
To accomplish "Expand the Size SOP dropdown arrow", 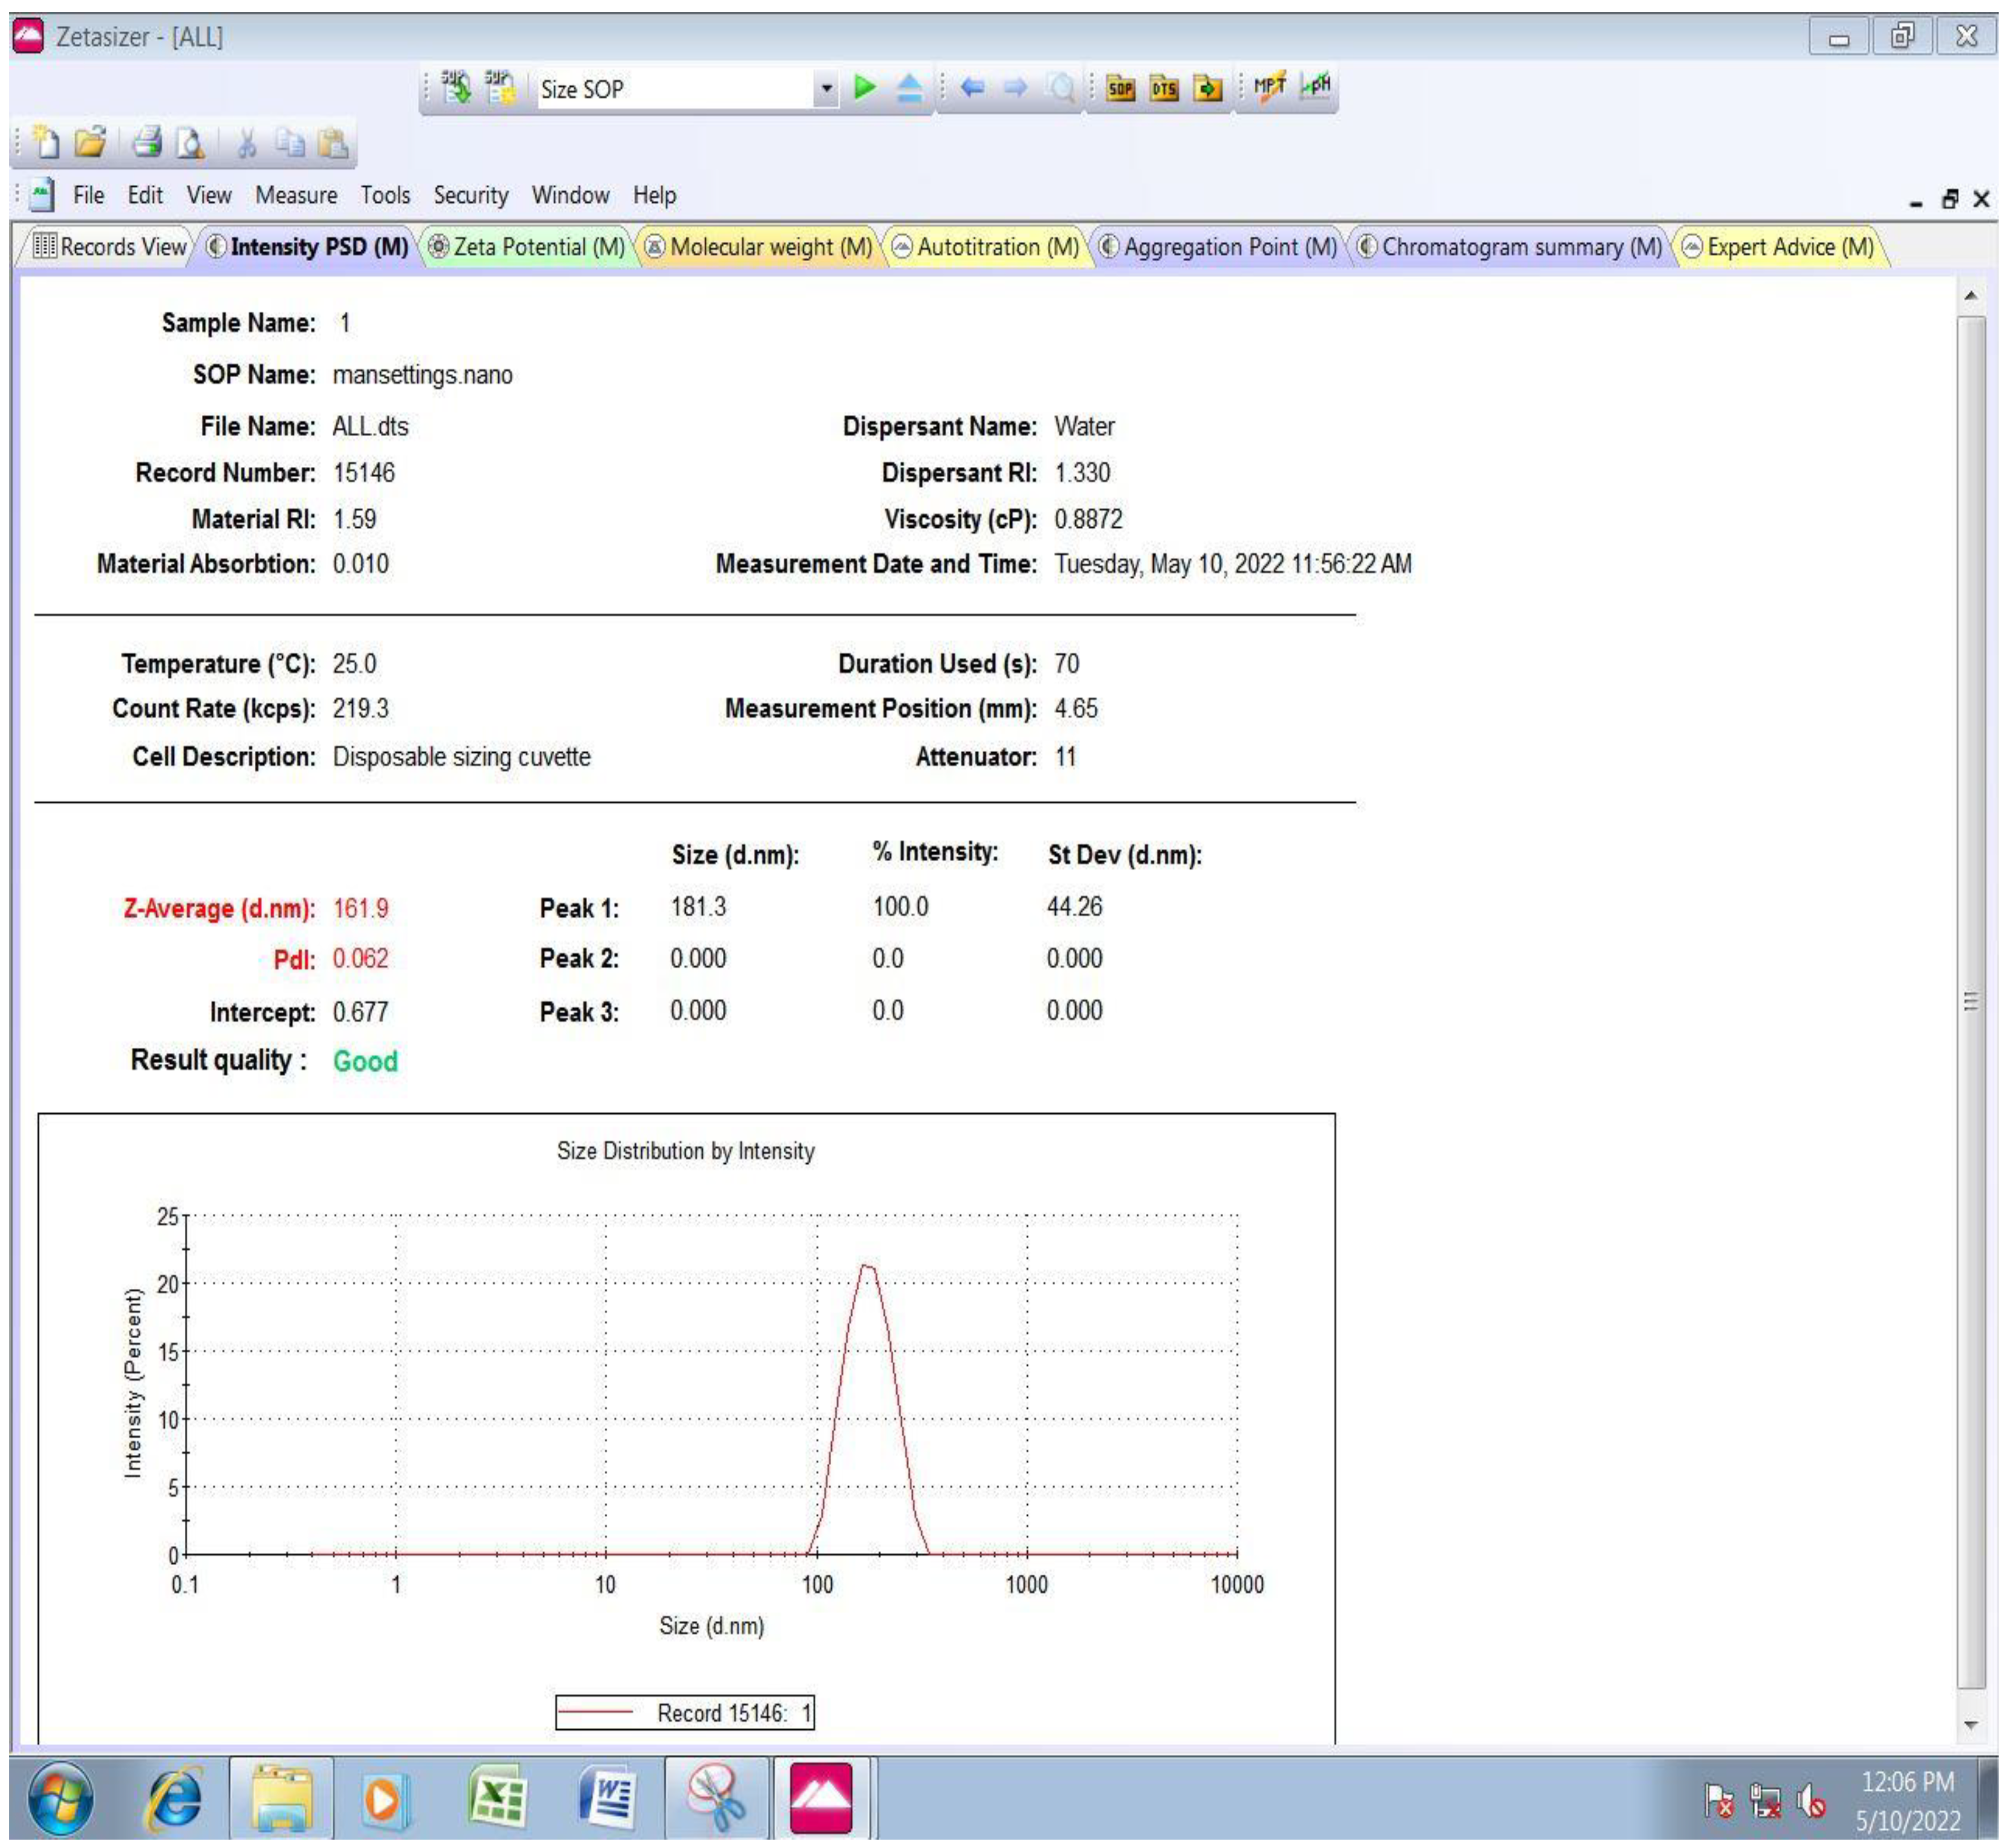I will point(826,89).
